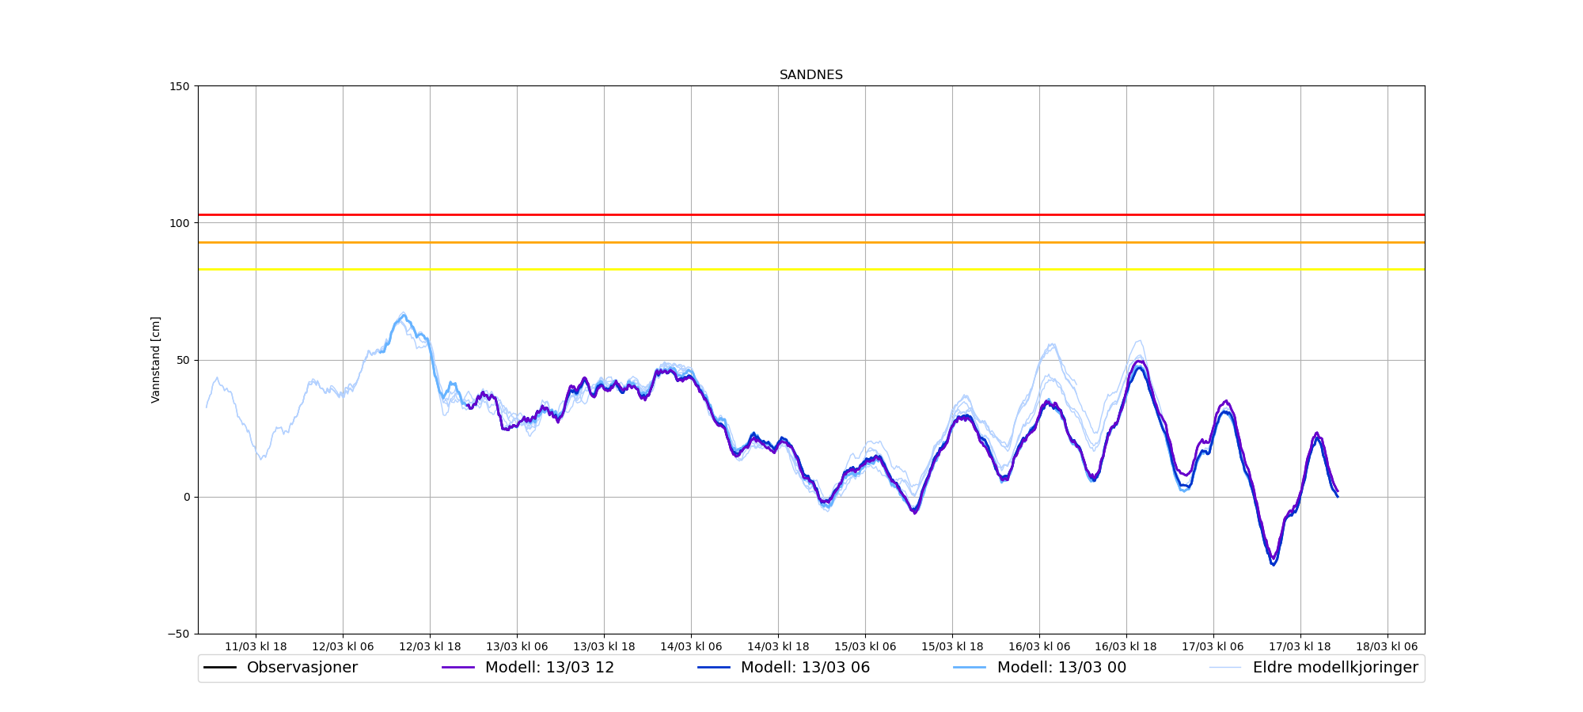This screenshot has height=712, width=1583.
Task: Select the Modell: 13/03 00 legend label
Action: tap(1061, 668)
